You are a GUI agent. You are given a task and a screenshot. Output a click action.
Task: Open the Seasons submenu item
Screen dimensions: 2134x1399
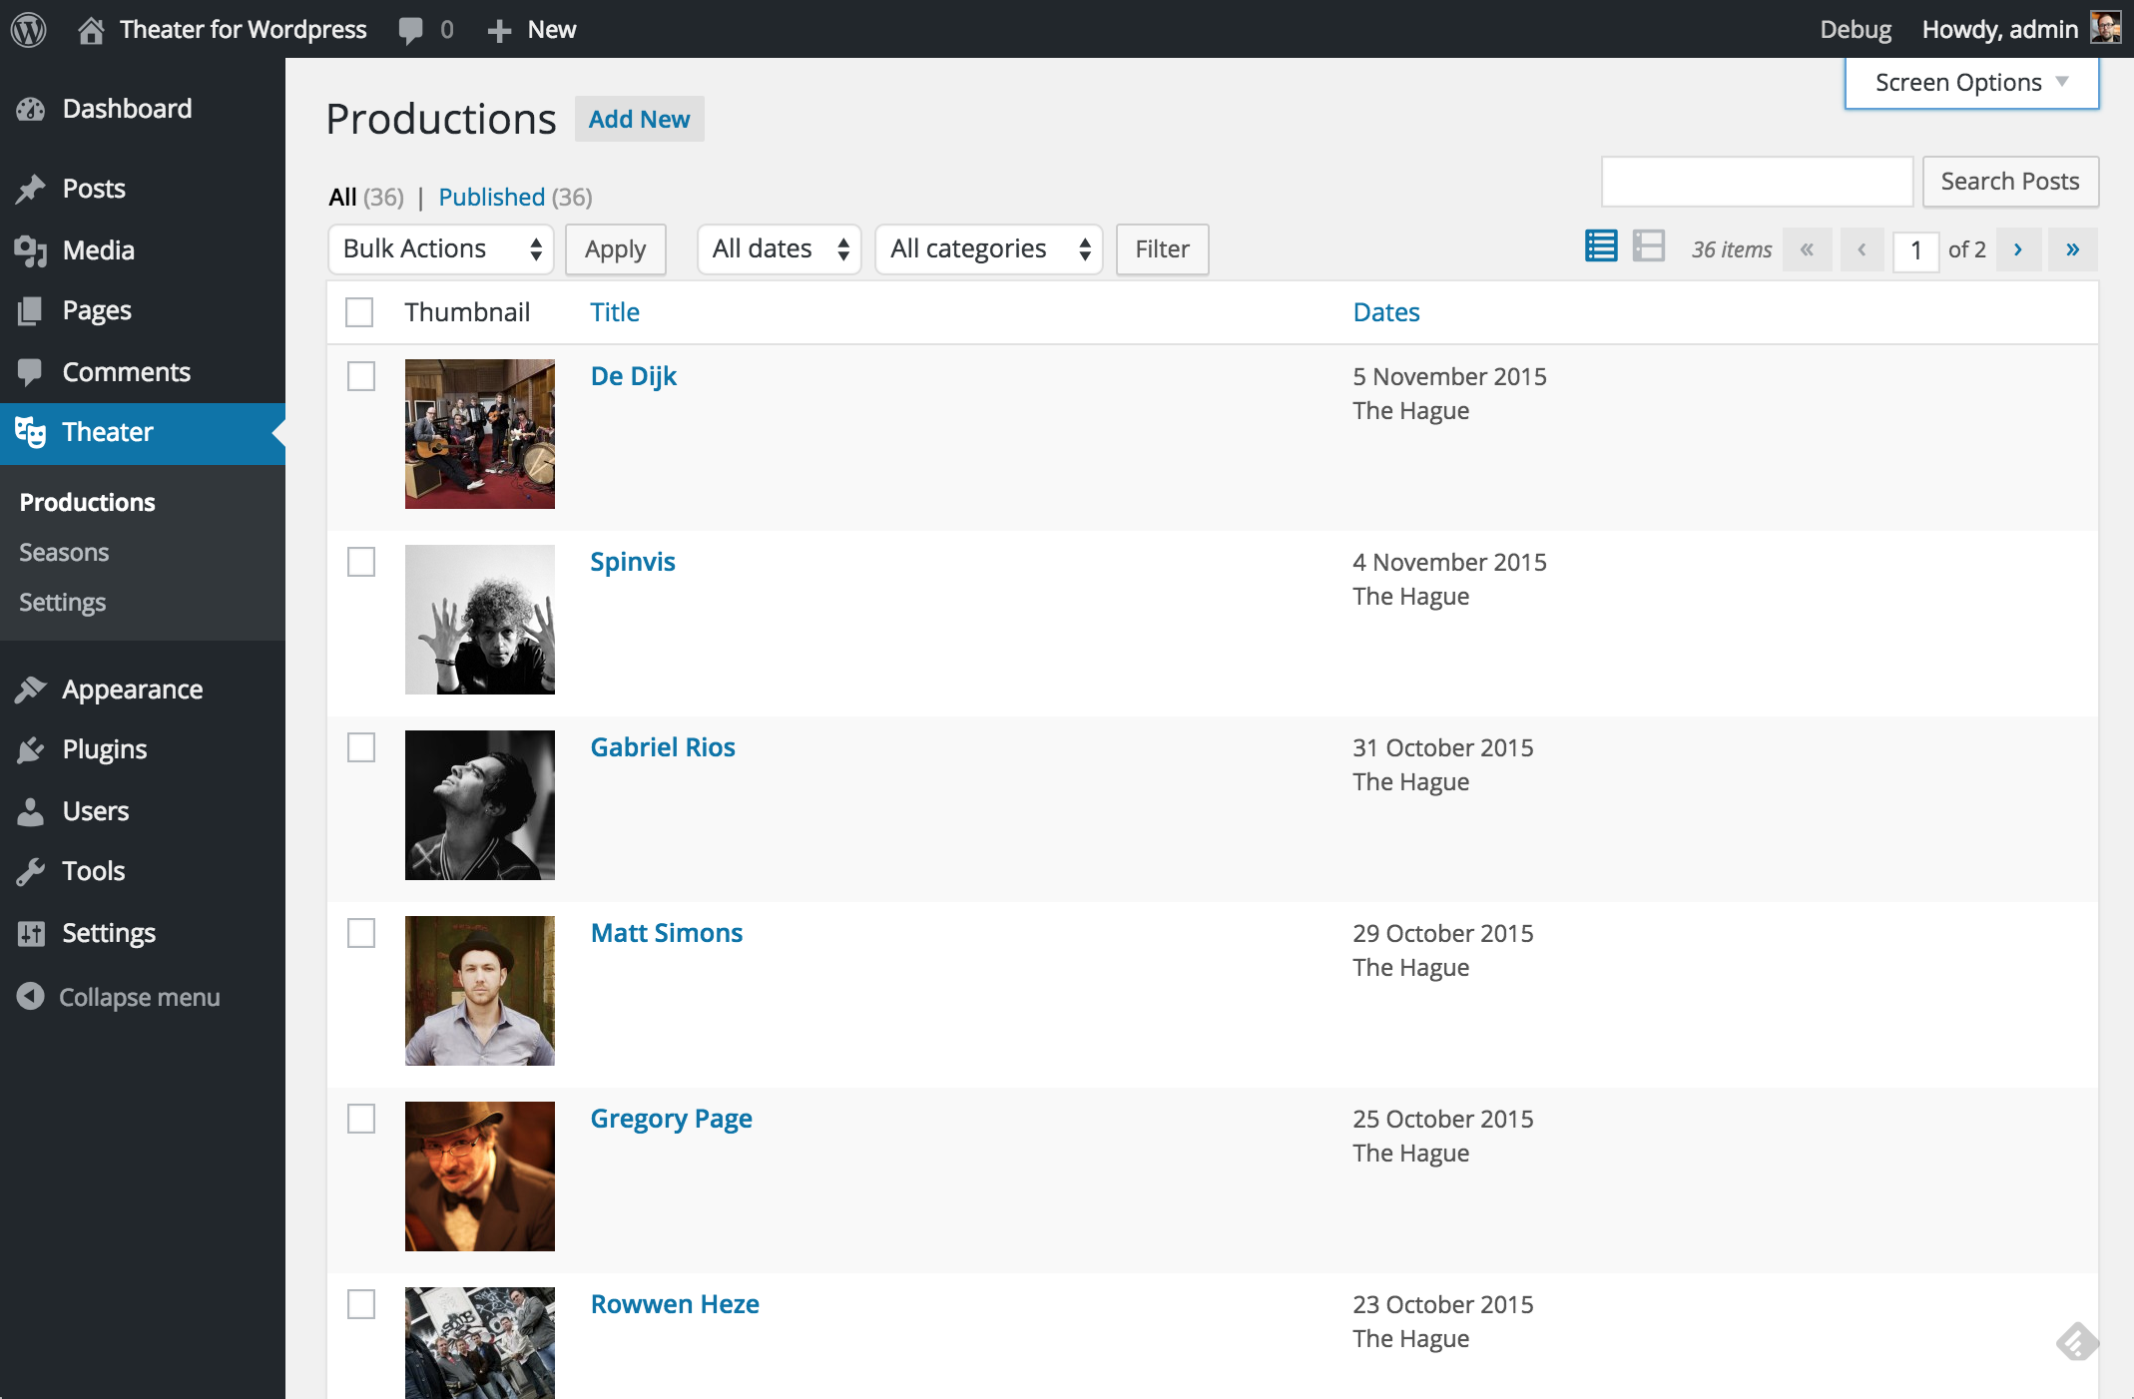[64, 552]
